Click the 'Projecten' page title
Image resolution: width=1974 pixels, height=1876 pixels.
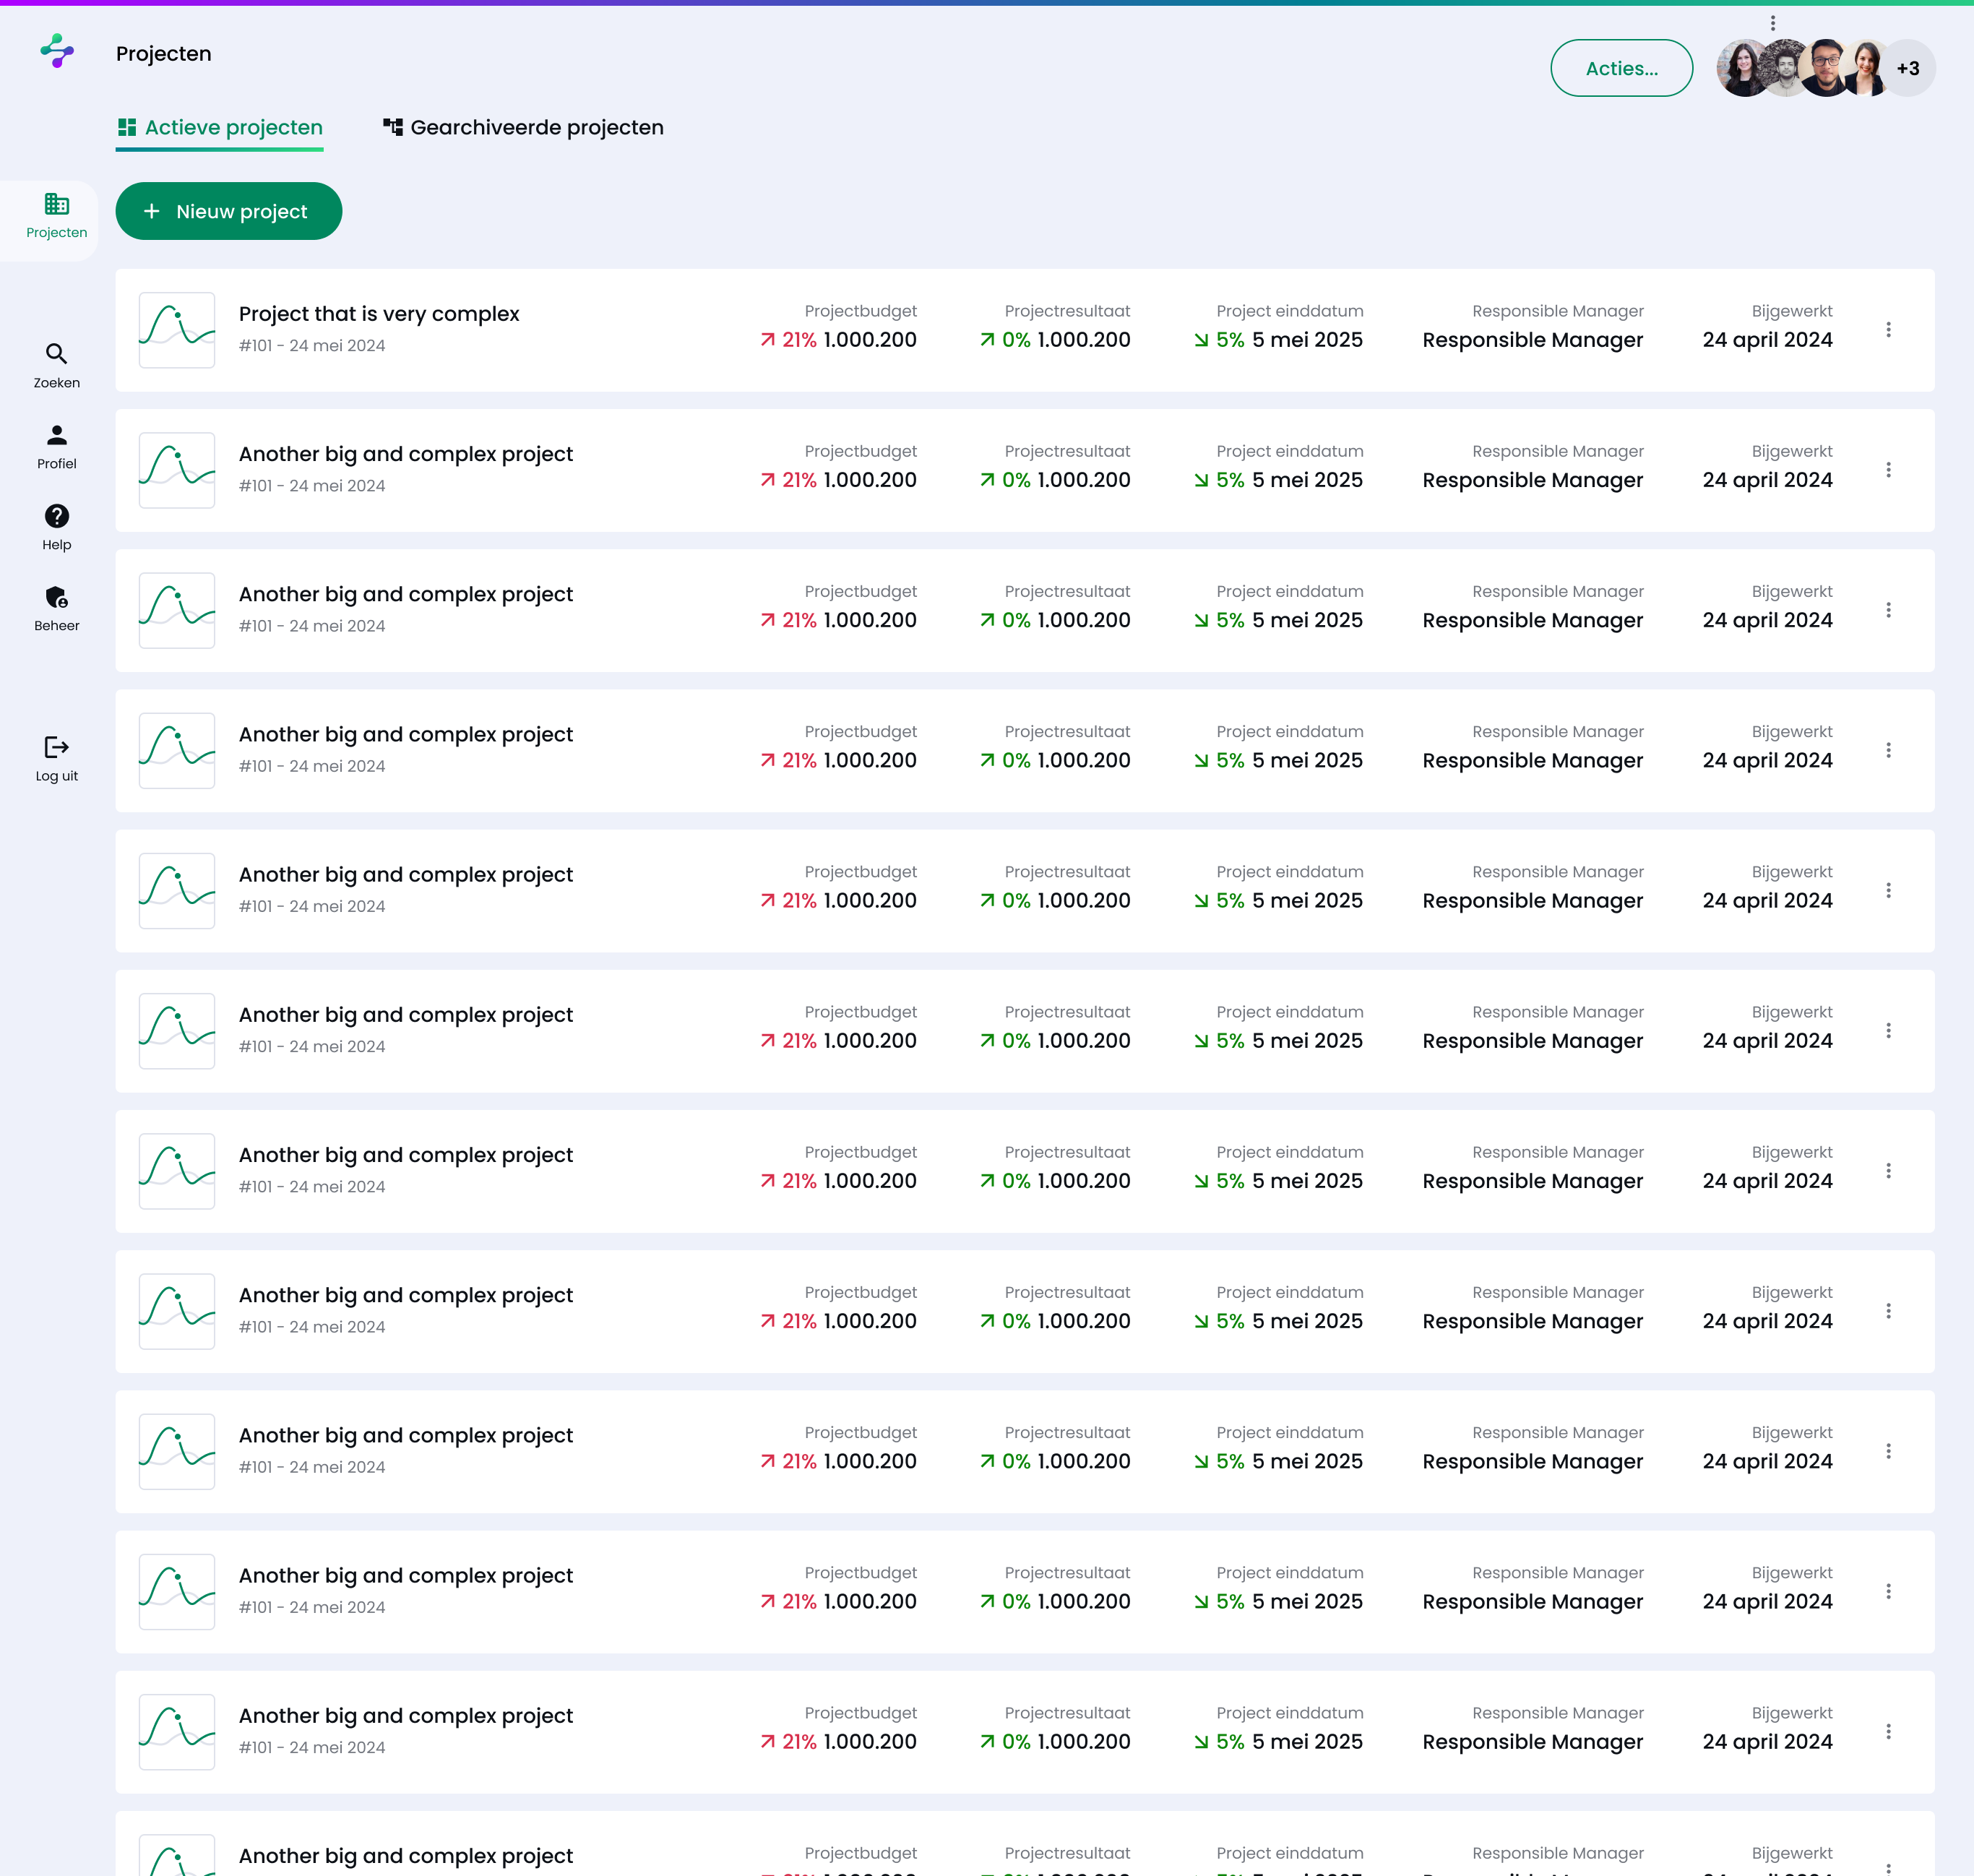coord(164,54)
